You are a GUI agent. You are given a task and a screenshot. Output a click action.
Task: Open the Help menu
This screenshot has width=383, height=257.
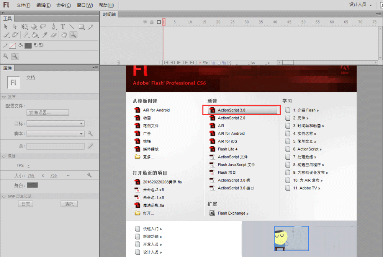coord(106,5)
